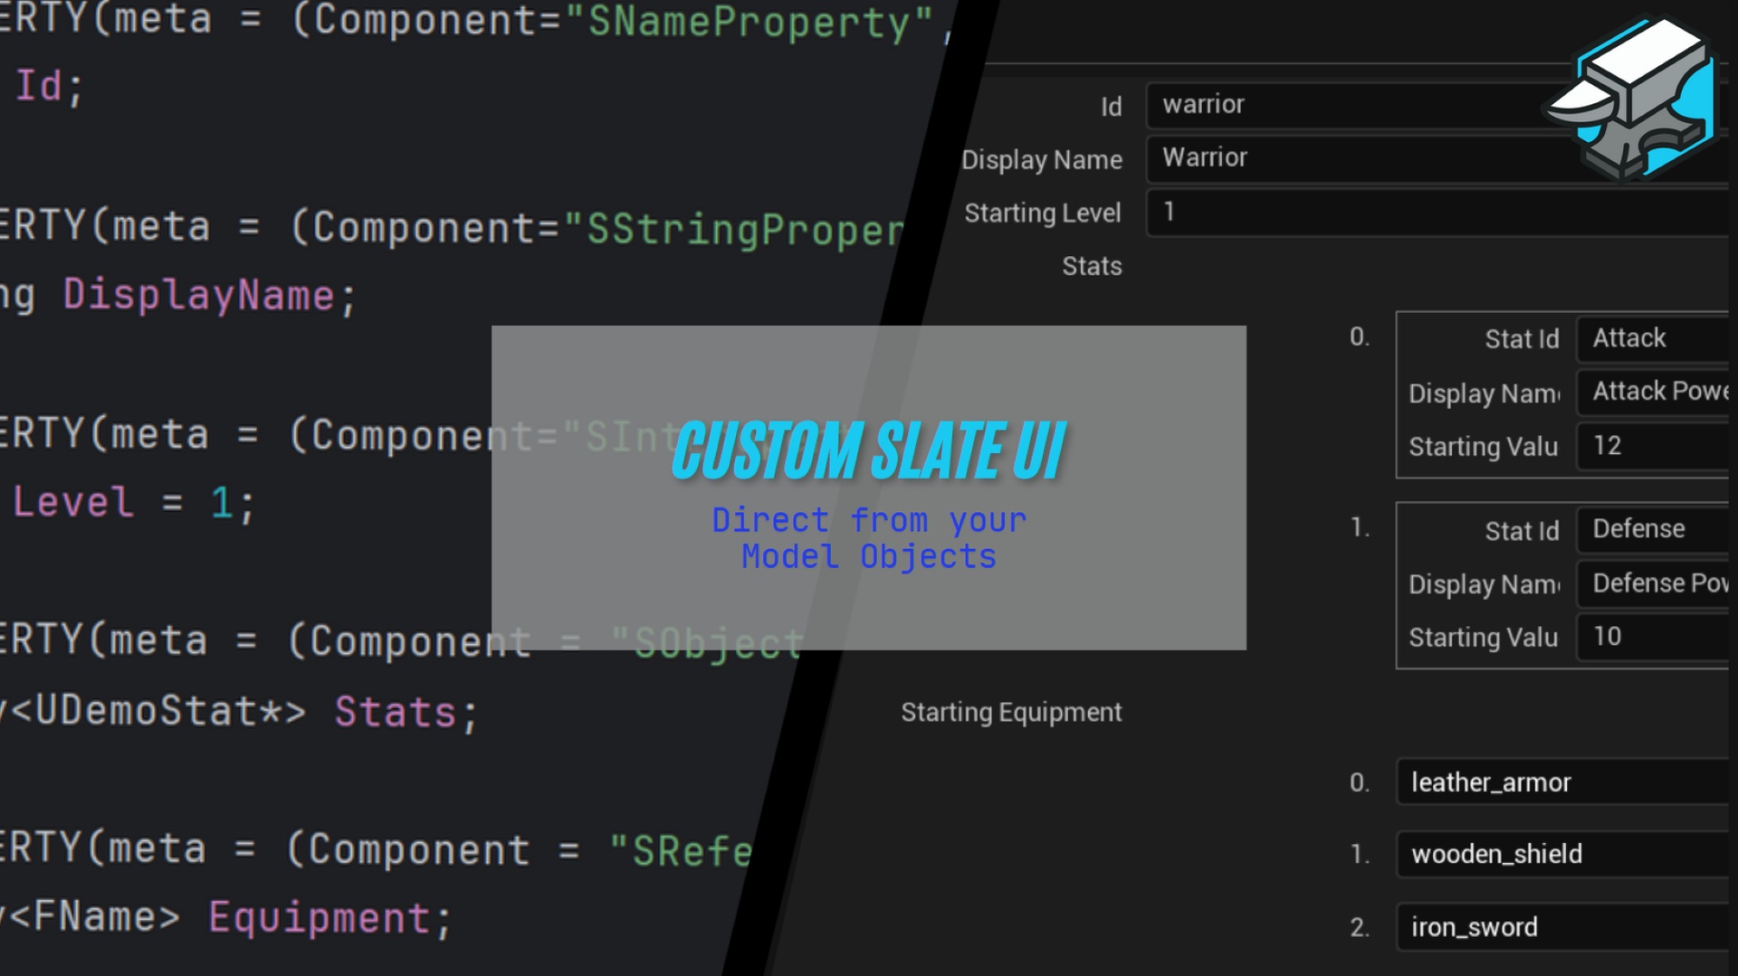Image resolution: width=1738 pixels, height=976 pixels.
Task: Click the Defense Power display name field
Action: point(1653,583)
